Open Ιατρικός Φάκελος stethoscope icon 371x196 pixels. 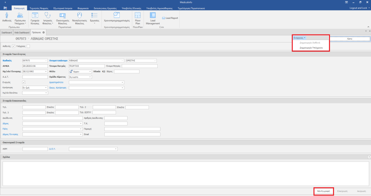47,15
